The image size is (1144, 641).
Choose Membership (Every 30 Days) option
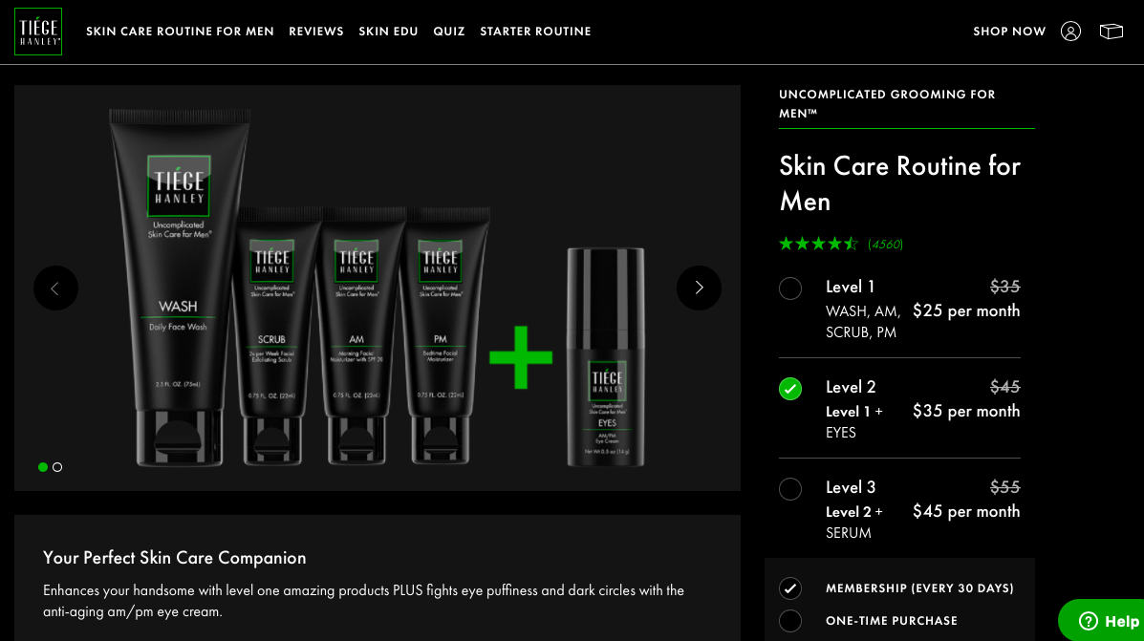click(x=790, y=588)
